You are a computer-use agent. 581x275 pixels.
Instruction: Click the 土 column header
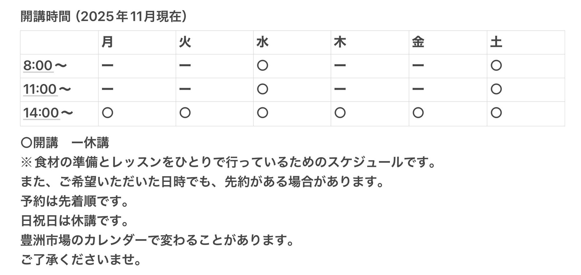[x=496, y=42]
